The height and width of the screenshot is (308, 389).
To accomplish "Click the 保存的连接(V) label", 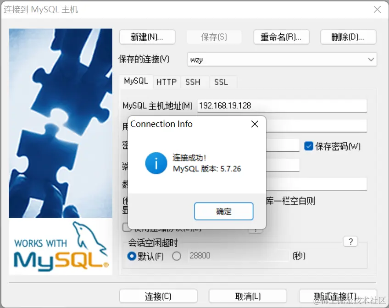I will (144, 60).
